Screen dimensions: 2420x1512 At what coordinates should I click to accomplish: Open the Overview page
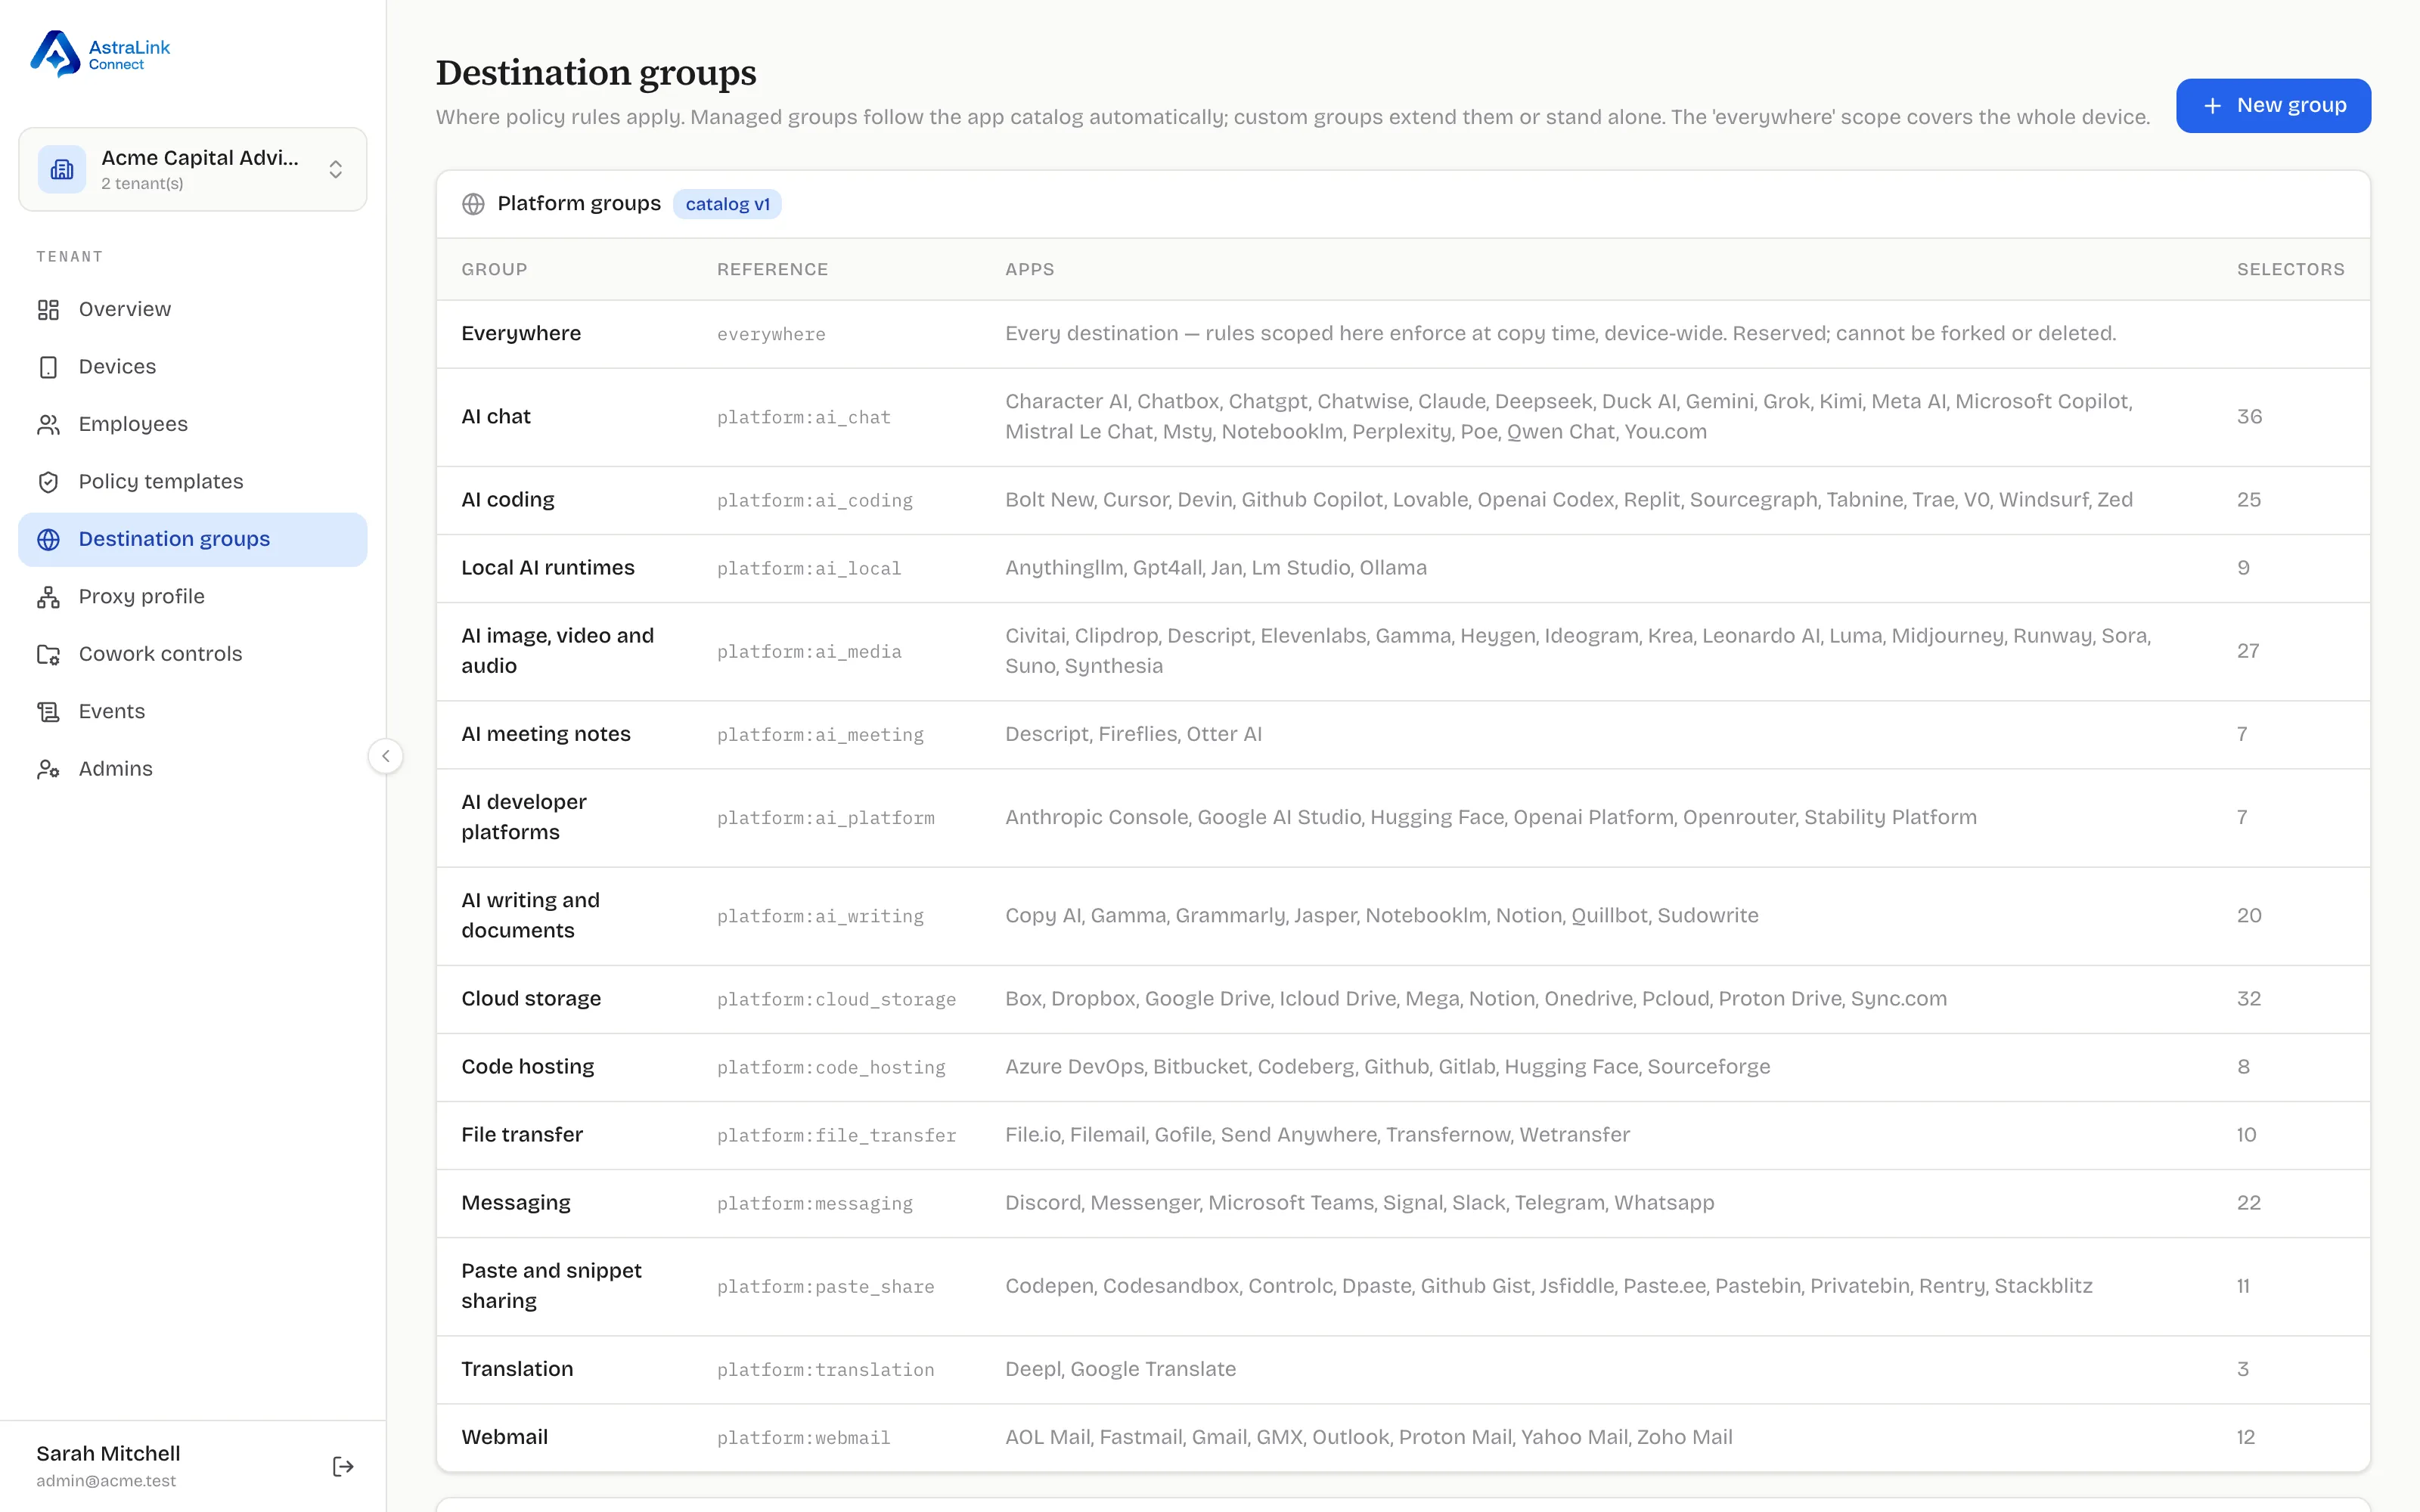(193, 310)
